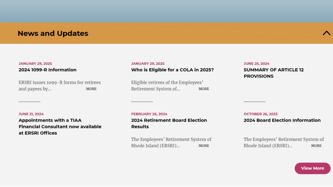Viewport: 333px width, 187px height.
Task: Click MORE under the COLA eligibility excerpt
Action: 204,89
